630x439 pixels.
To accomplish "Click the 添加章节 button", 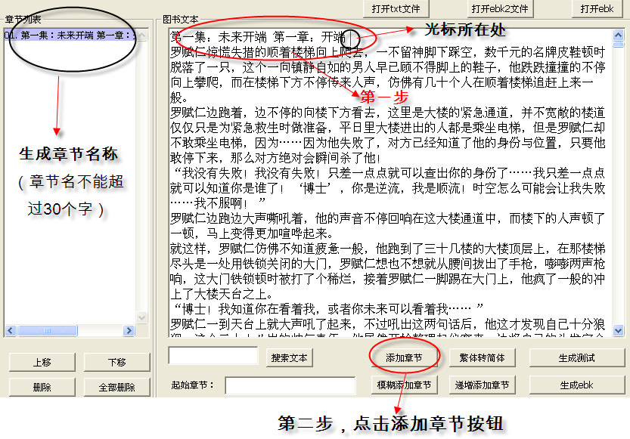I will click(403, 357).
